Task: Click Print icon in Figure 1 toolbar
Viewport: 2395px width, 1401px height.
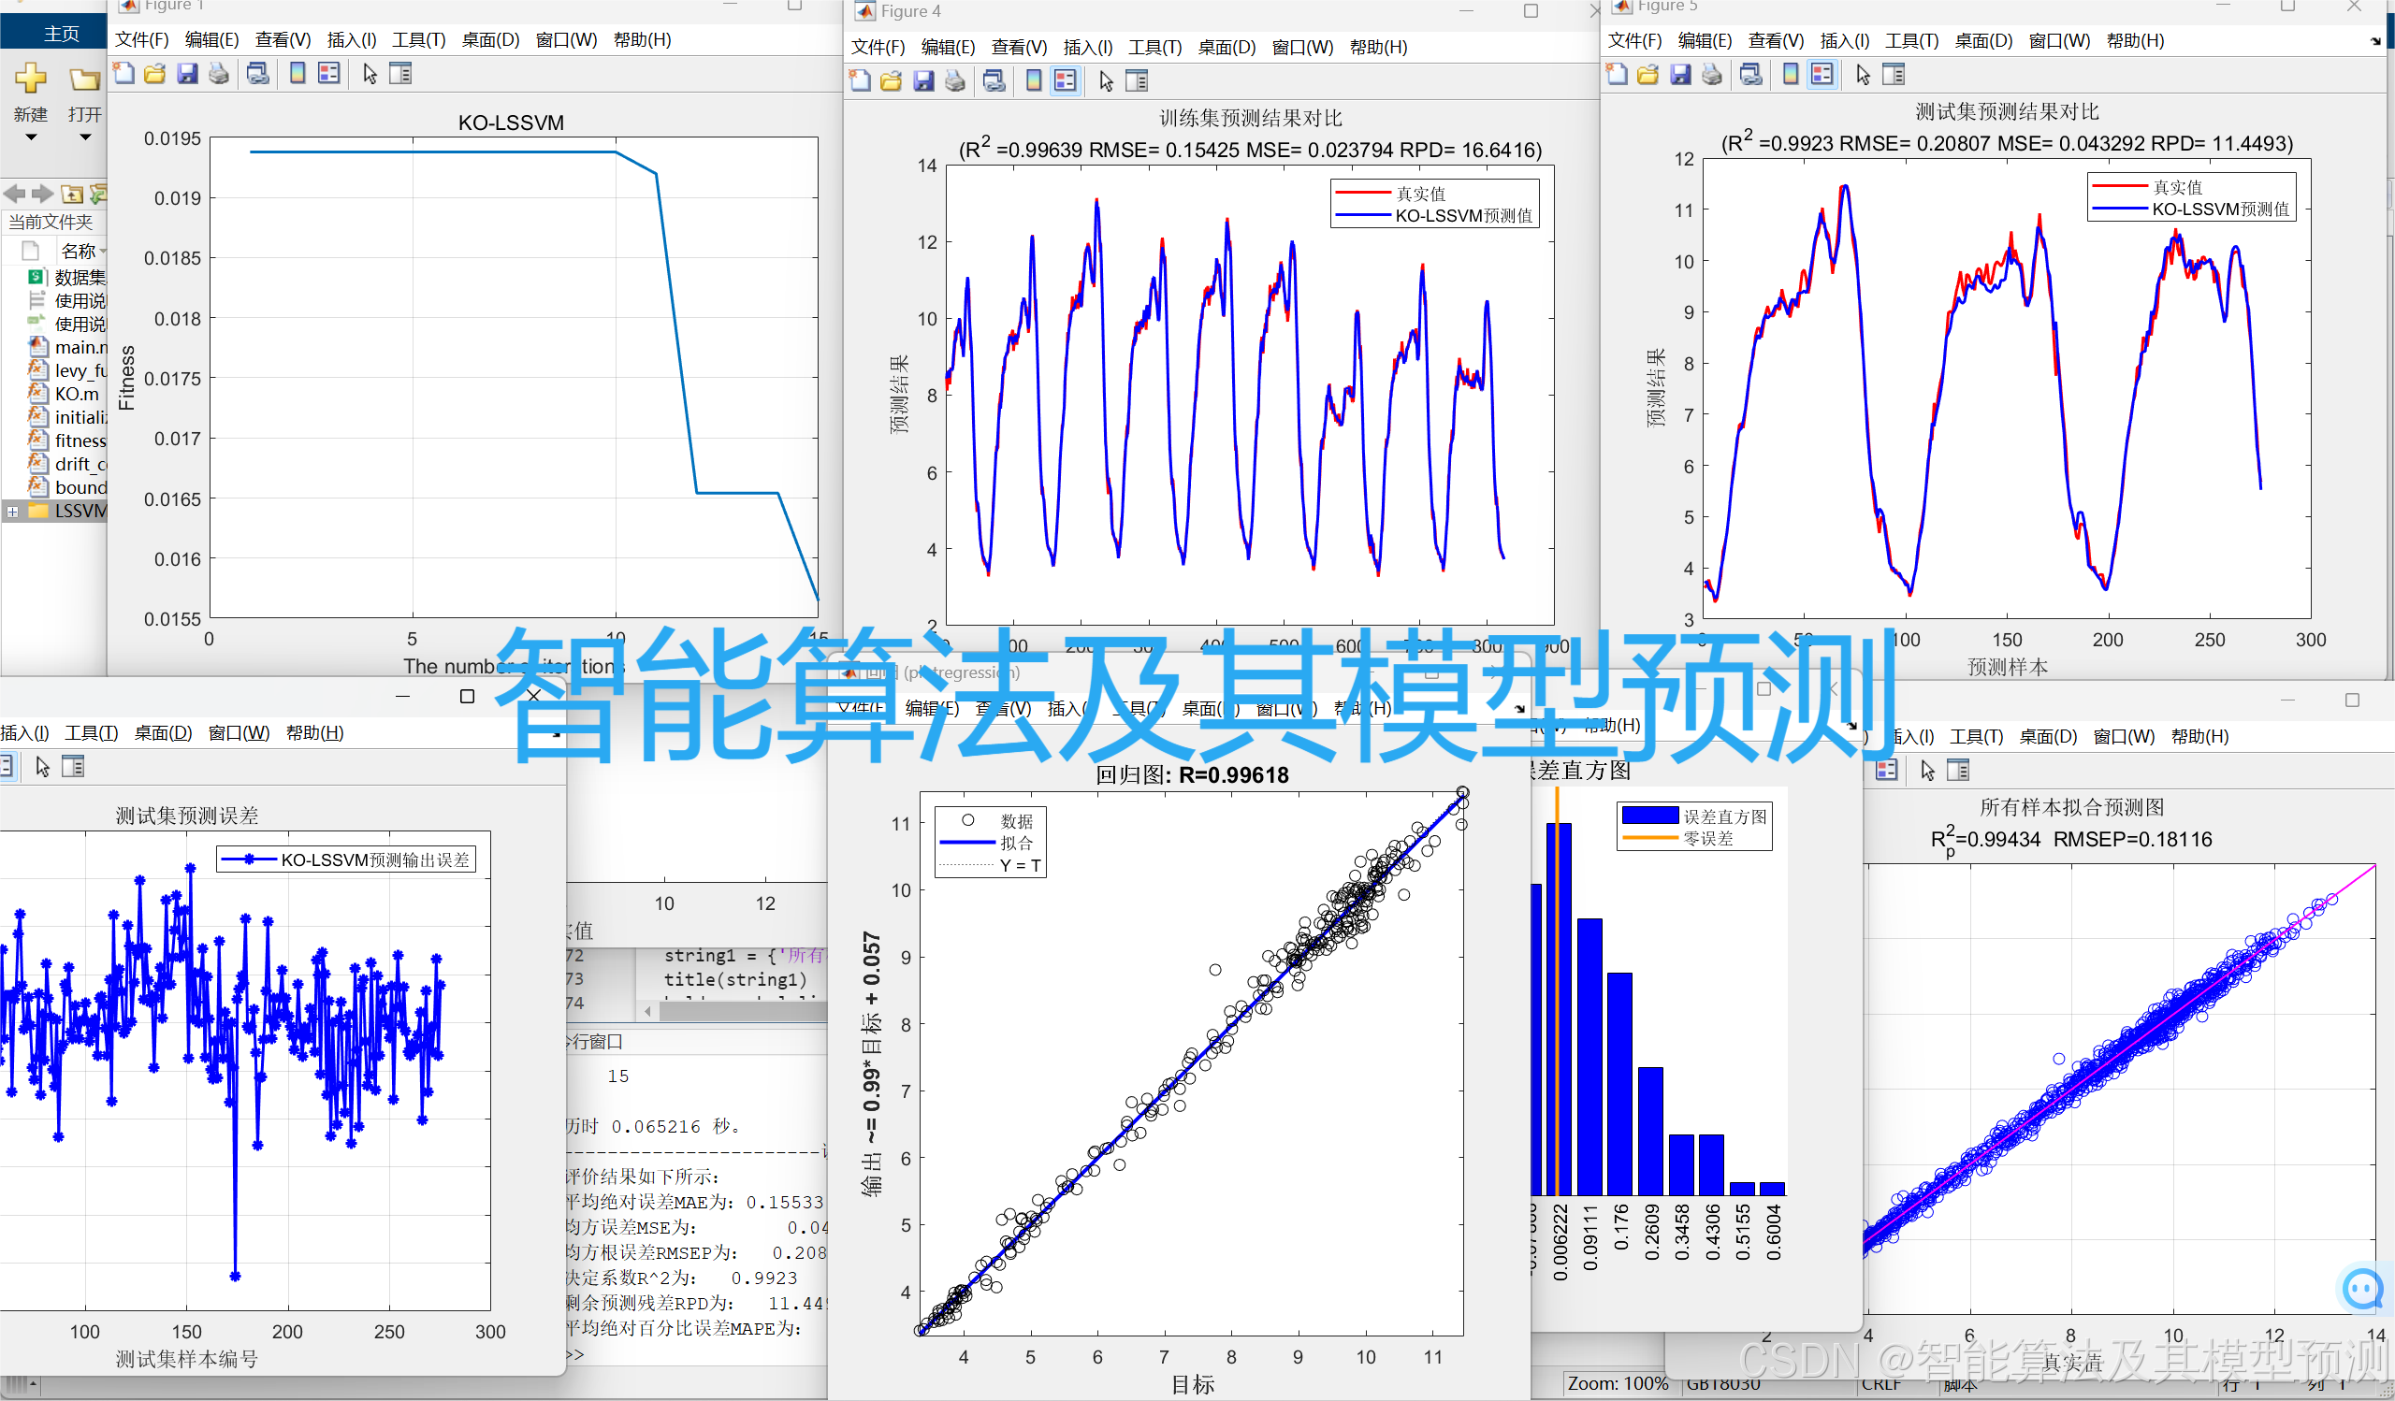Action: (220, 73)
